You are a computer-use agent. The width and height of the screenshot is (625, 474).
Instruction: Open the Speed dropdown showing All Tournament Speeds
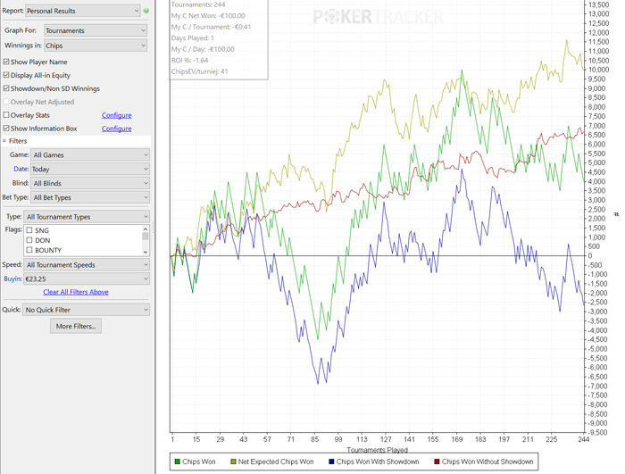87,265
